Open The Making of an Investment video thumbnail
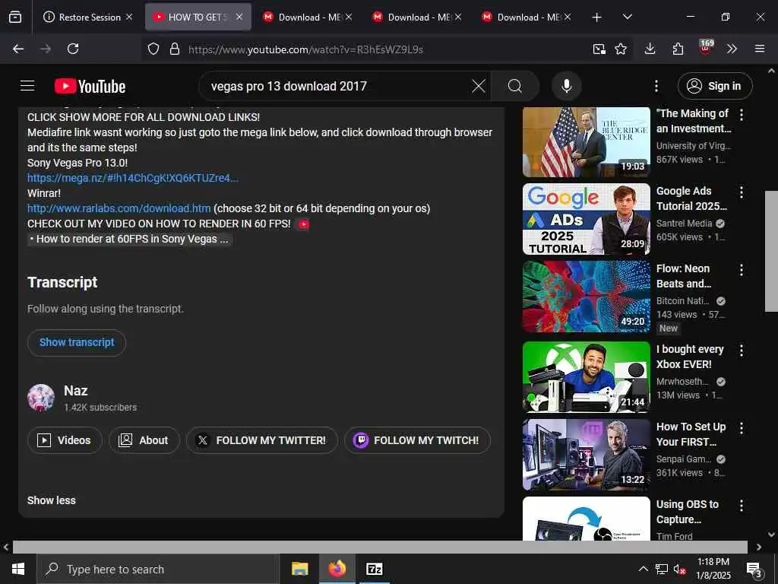The height and width of the screenshot is (584, 778). (587, 142)
